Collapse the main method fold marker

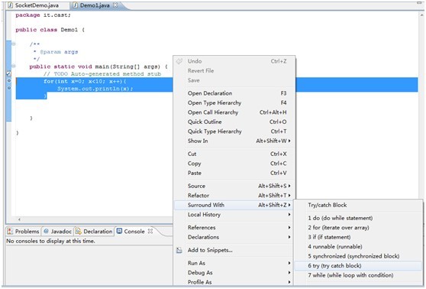tap(13, 66)
